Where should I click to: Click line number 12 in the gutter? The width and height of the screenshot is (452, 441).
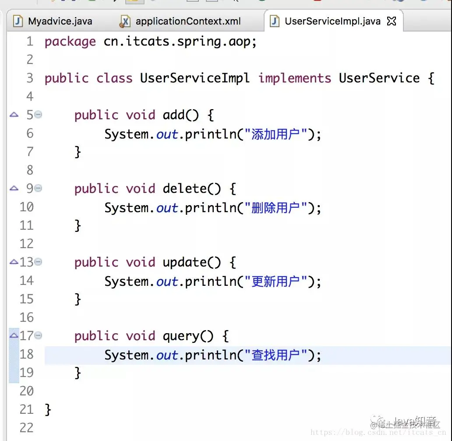pos(27,244)
